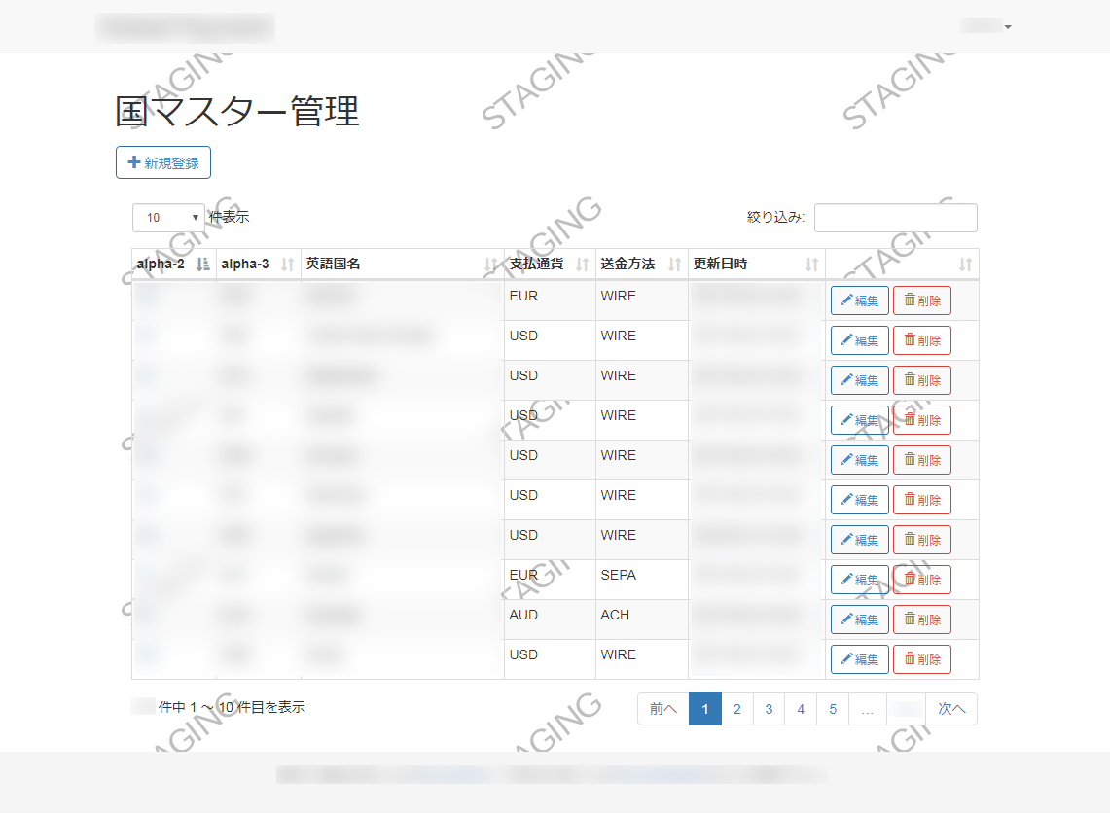
Task: Click 次へ next page button
Action: 950,709
